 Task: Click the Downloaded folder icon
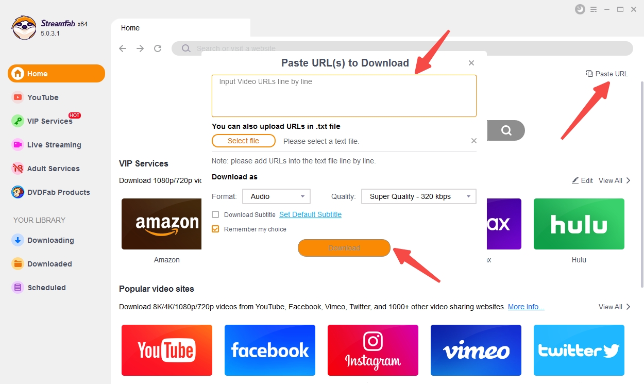pyautogui.click(x=18, y=264)
